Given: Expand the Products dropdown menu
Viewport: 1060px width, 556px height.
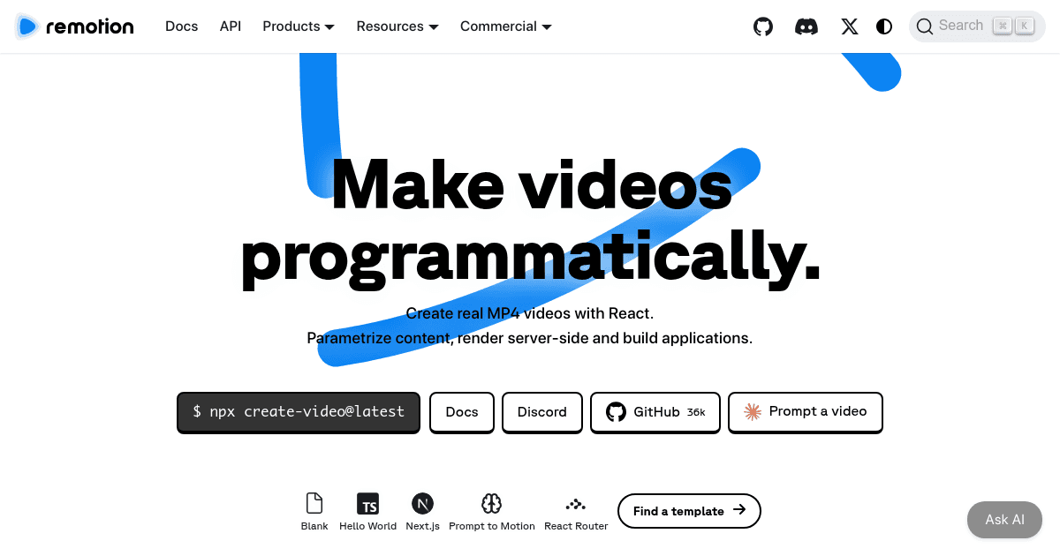Looking at the screenshot, I should click(299, 26).
